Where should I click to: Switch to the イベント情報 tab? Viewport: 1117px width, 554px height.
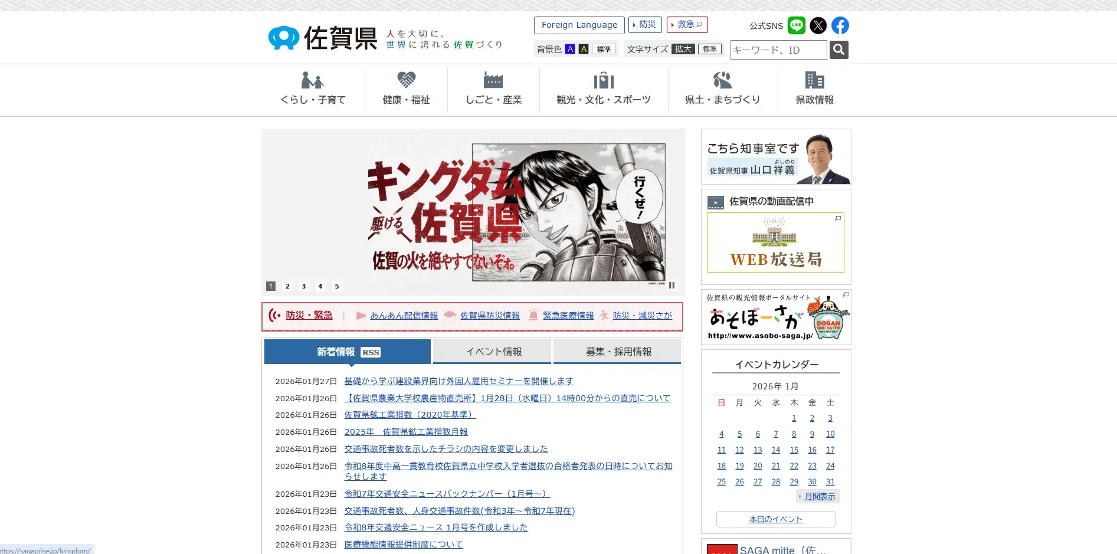[493, 352]
